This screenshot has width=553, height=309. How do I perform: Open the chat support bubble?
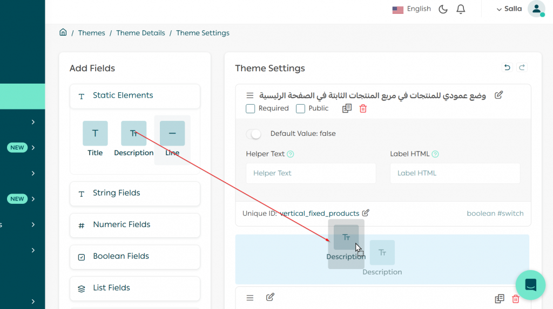pyautogui.click(x=530, y=285)
